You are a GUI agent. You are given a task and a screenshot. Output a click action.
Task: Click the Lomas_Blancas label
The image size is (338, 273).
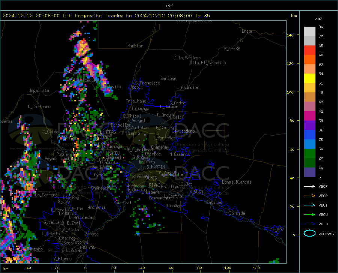(237, 182)
